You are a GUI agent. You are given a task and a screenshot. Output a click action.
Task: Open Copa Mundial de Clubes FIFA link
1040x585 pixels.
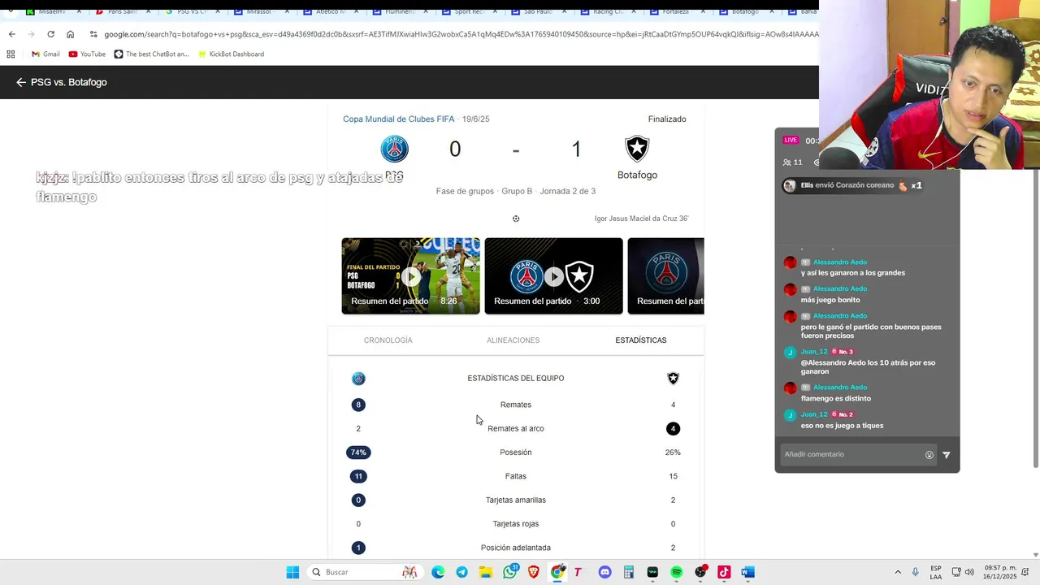398,119
